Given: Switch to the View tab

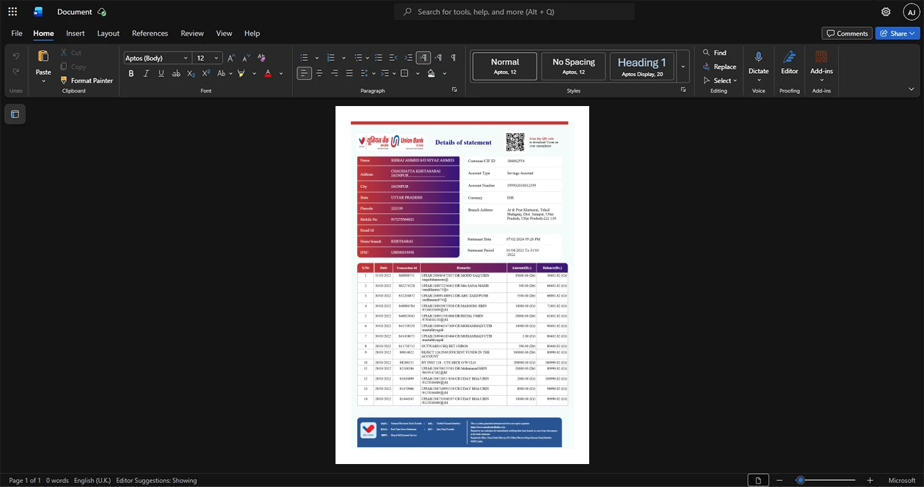Looking at the screenshot, I should click(x=224, y=33).
